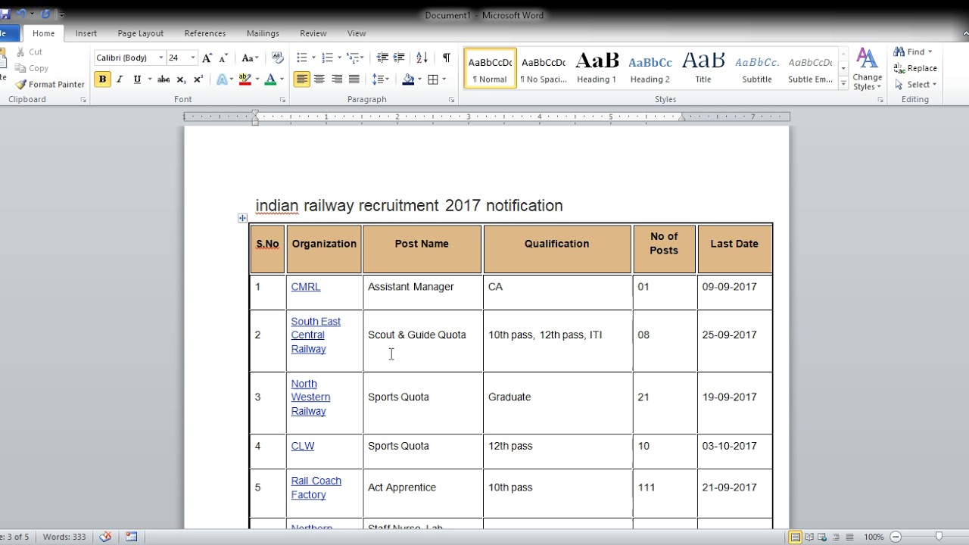This screenshot has height=545, width=969.
Task: Open CMRL hyperlink in table
Action: [306, 287]
